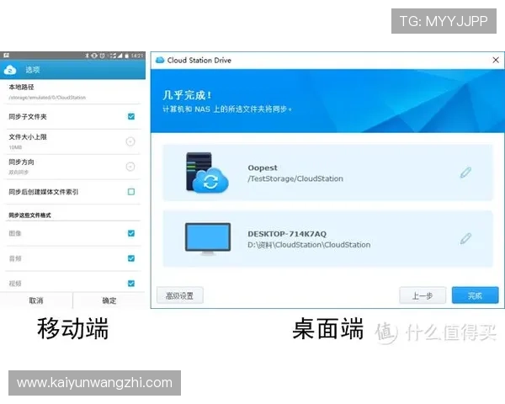Expand the 同步方向 option

click(130, 167)
